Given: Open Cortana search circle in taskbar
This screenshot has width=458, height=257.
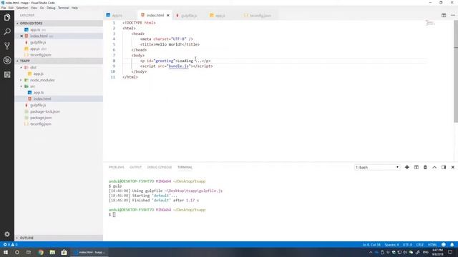Looking at the screenshot, I should coord(17,252).
